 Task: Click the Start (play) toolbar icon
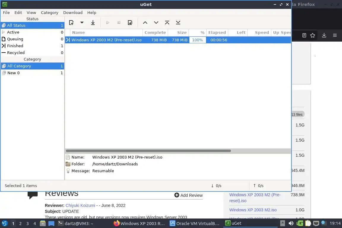[108, 23]
